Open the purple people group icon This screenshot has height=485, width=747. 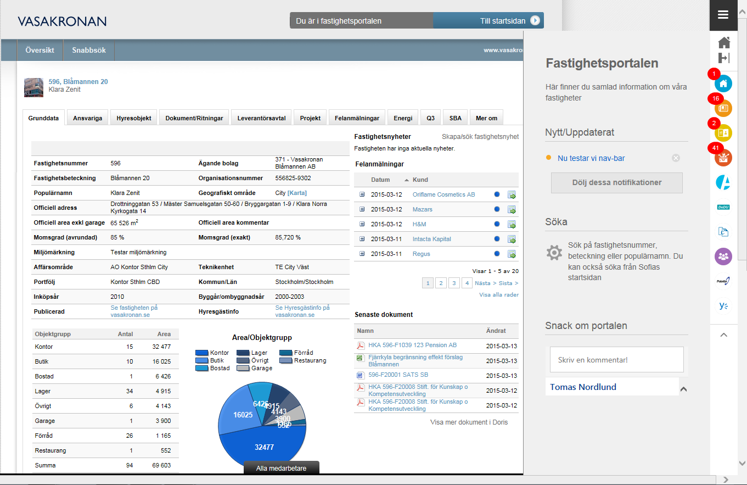coord(723,257)
